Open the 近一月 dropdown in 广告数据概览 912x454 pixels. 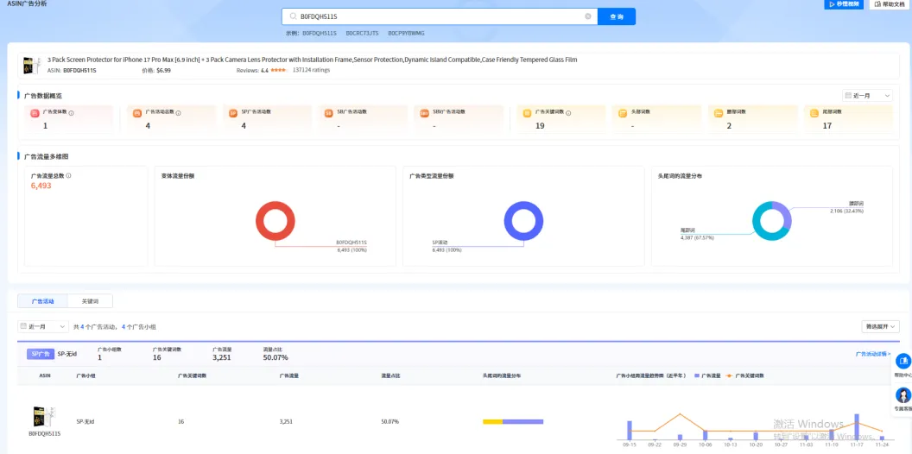pos(867,95)
